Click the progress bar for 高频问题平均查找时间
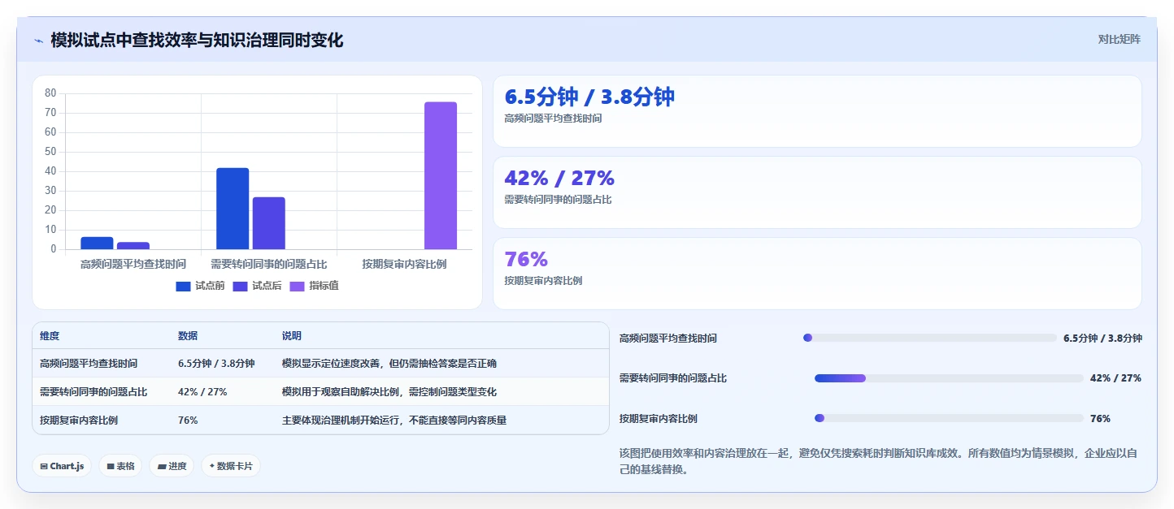The height and width of the screenshot is (509, 1174). pyautogui.click(x=930, y=338)
